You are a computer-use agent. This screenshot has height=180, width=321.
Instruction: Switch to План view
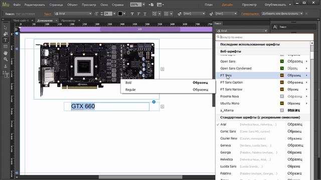(209, 4)
